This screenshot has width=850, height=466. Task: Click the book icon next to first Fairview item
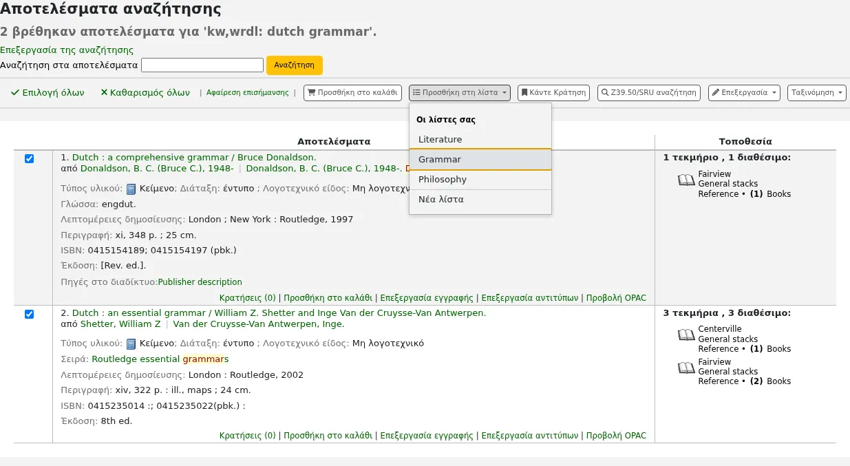686,180
